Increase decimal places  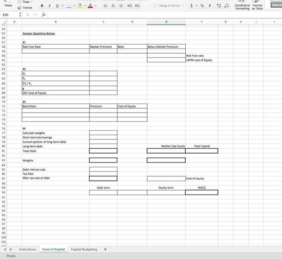[x=219, y=6]
